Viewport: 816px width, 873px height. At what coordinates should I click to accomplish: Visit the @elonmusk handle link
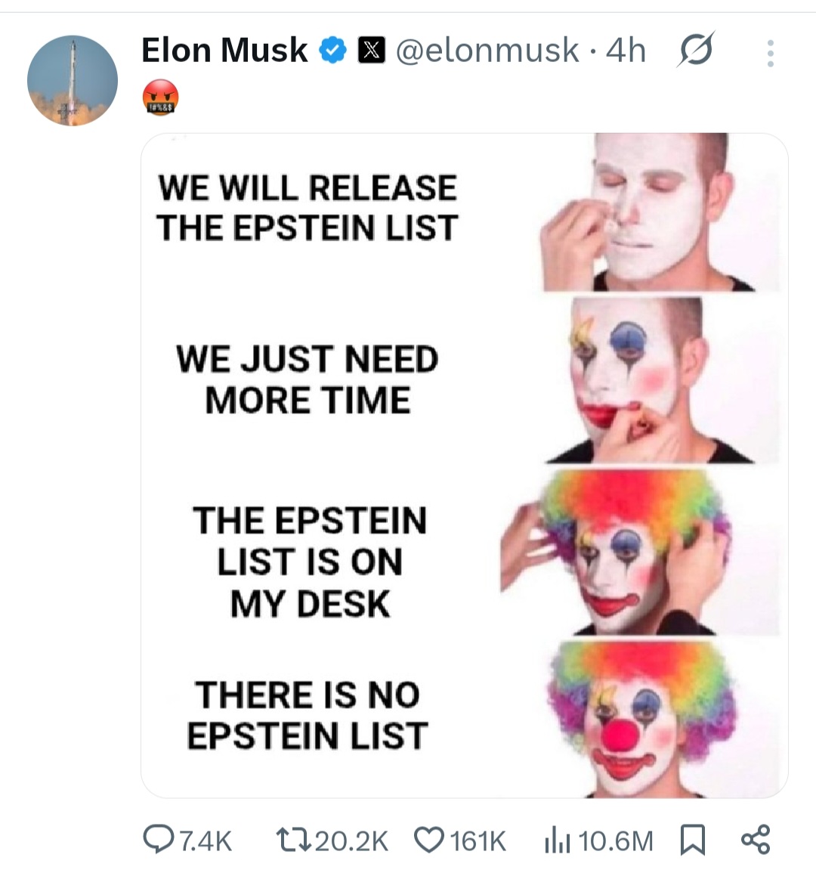click(487, 50)
